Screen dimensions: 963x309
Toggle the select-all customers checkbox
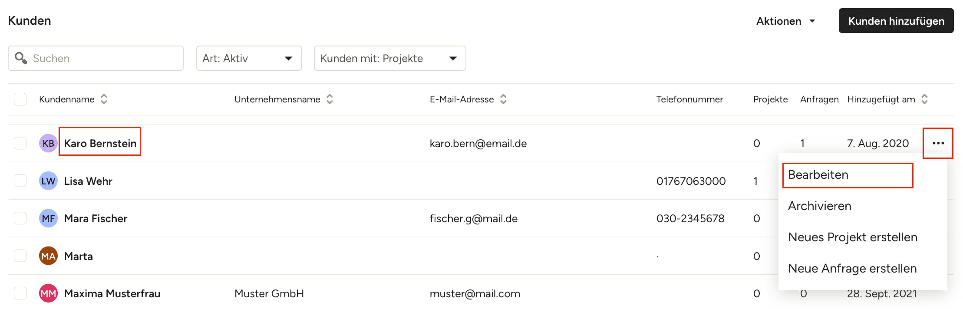(x=20, y=99)
